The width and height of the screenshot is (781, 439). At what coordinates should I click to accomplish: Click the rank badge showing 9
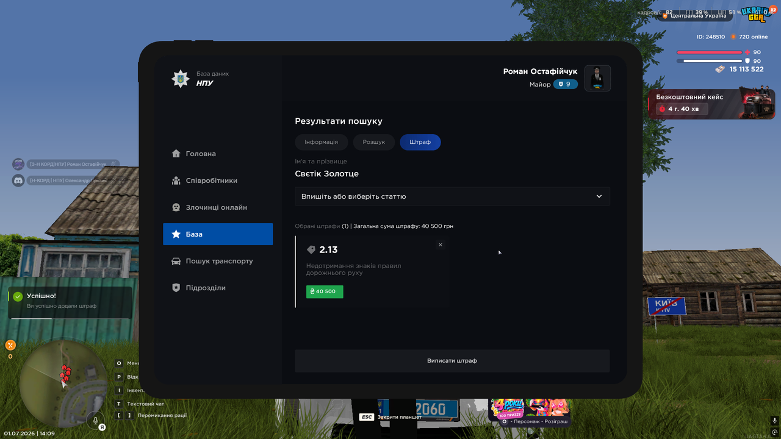pos(565,84)
